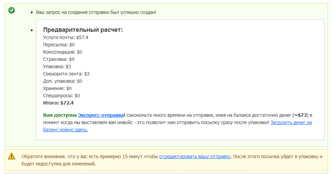333x174 pixels.
Task: Click the Спецзапросы $0 line
Action: pyautogui.click(x=62, y=96)
